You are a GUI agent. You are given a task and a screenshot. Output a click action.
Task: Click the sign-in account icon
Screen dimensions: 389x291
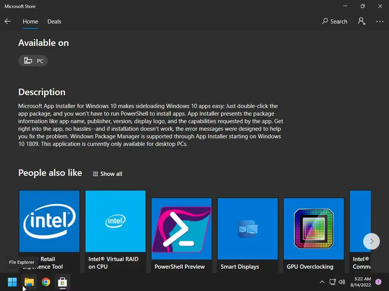(362, 21)
